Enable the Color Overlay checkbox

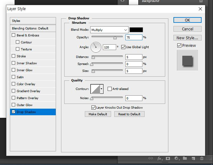(x=13, y=84)
